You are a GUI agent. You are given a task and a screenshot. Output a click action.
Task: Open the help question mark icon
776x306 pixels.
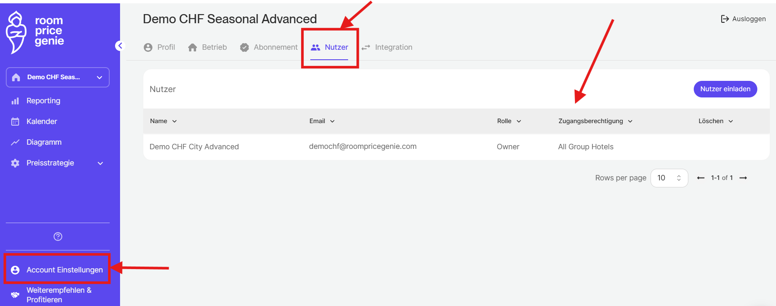[x=58, y=236]
